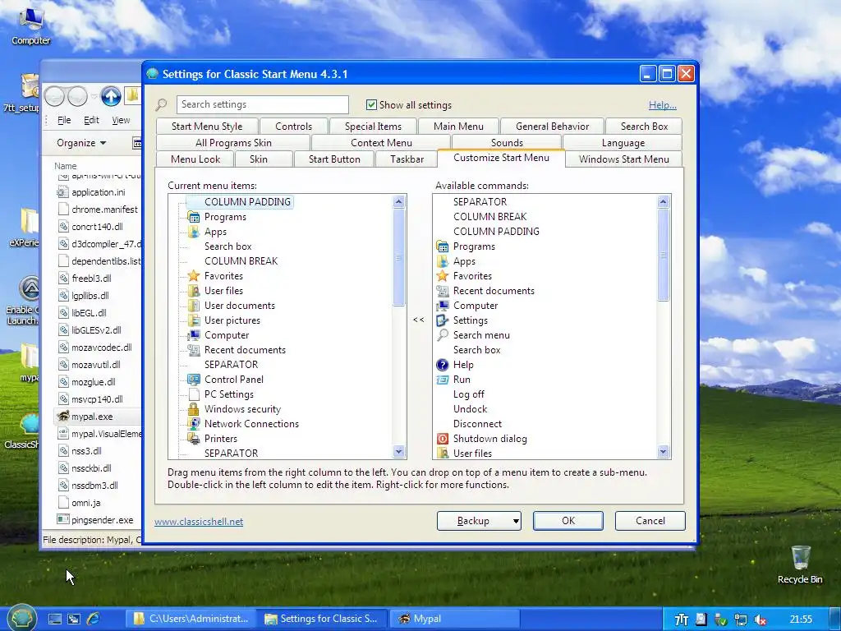Click down arrow of Available commands scrollbar
This screenshot has width=841, height=631.
pos(663,452)
